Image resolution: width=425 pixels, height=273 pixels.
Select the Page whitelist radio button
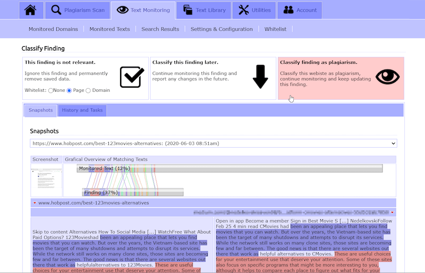click(69, 90)
